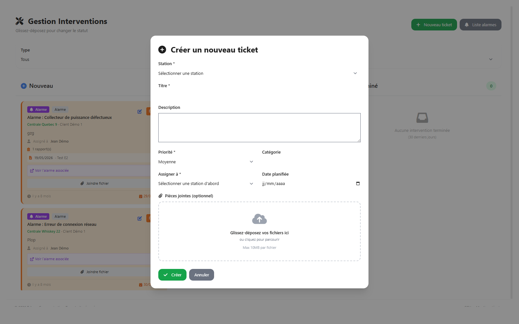The image size is (519, 324).
Task: Click the gzg description text
Action: click(30, 133)
